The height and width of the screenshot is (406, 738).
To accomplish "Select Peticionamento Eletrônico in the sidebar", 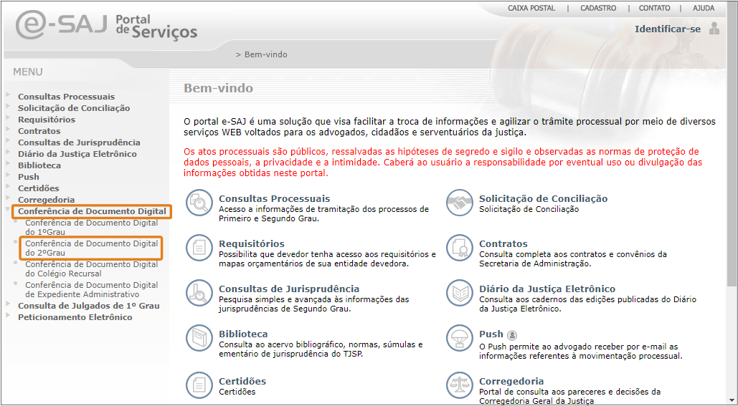I will tap(75, 317).
